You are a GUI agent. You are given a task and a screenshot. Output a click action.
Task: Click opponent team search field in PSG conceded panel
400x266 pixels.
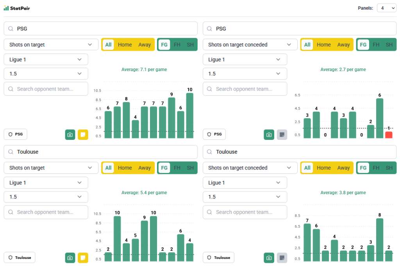click(x=245, y=89)
